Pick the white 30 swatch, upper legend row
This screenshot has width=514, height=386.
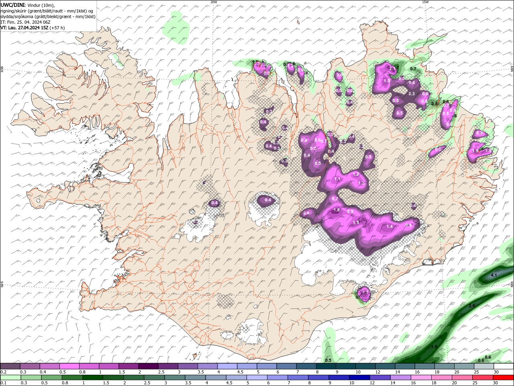click(x=504, y=366)
